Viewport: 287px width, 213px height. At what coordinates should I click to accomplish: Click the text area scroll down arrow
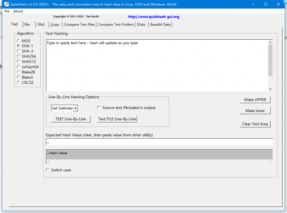270,89
